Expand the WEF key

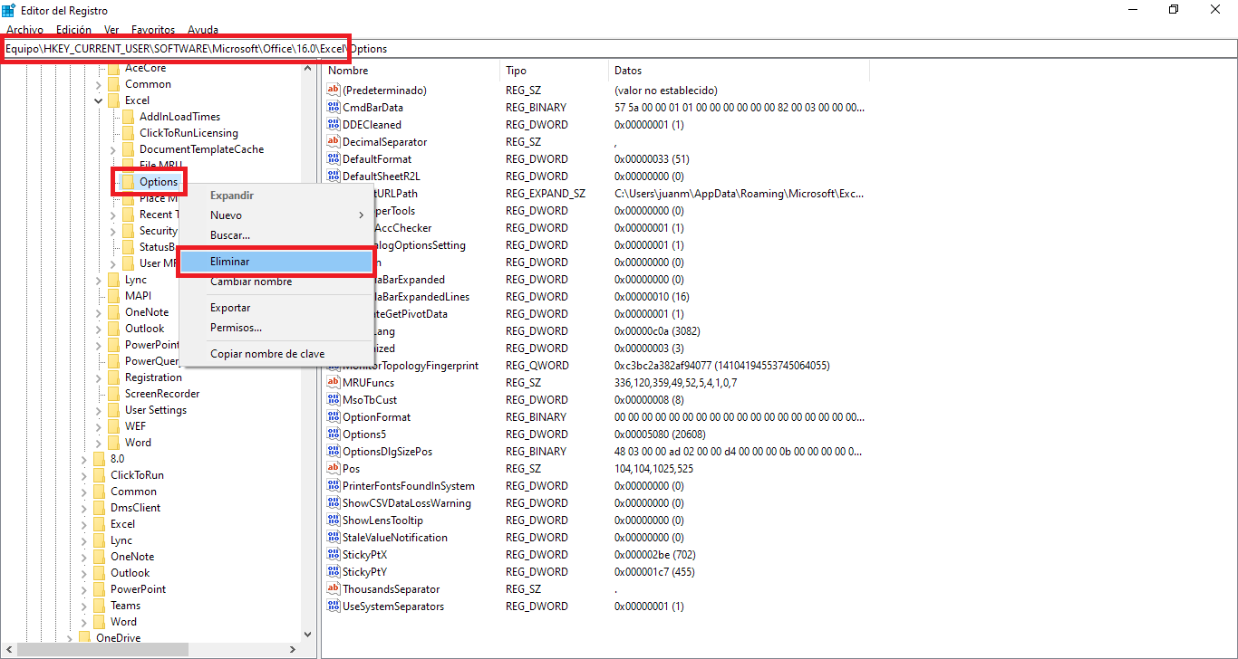pos(99,426)
